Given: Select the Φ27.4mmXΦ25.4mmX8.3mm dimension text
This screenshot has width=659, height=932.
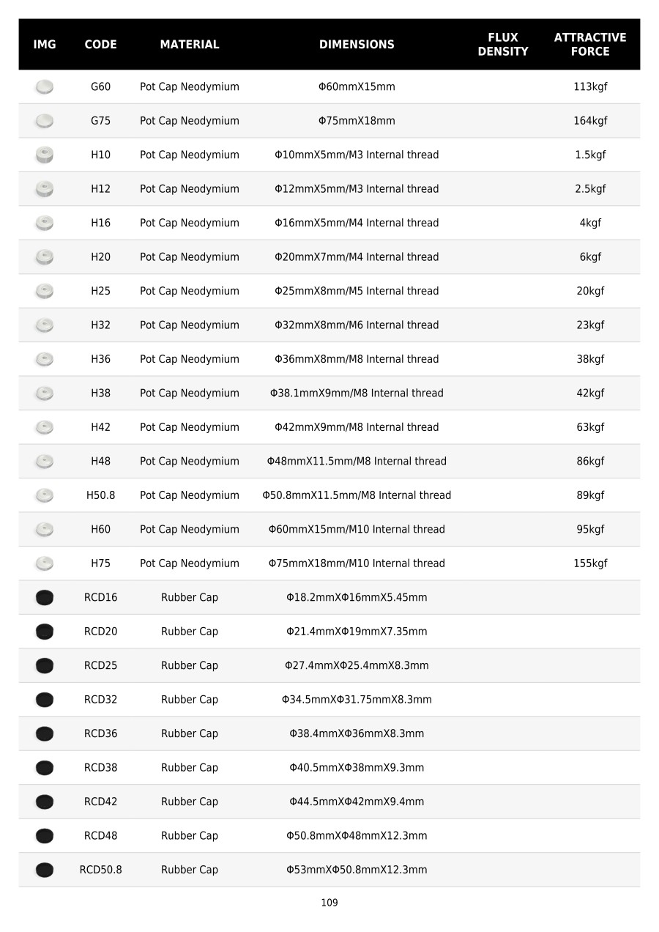Looking at the screenshot, I should pyautogui.click(x=357, y=666).
